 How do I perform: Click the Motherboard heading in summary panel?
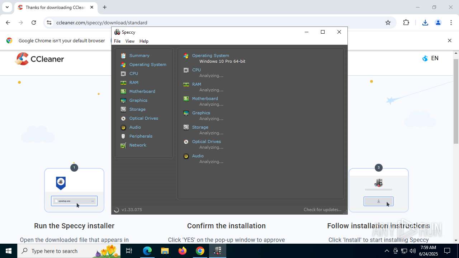coord(205,99)
